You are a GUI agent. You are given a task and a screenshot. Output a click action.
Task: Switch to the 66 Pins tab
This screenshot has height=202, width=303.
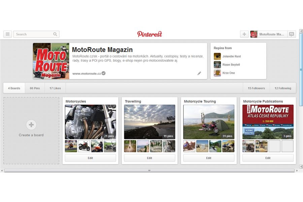tap(35, 88)
